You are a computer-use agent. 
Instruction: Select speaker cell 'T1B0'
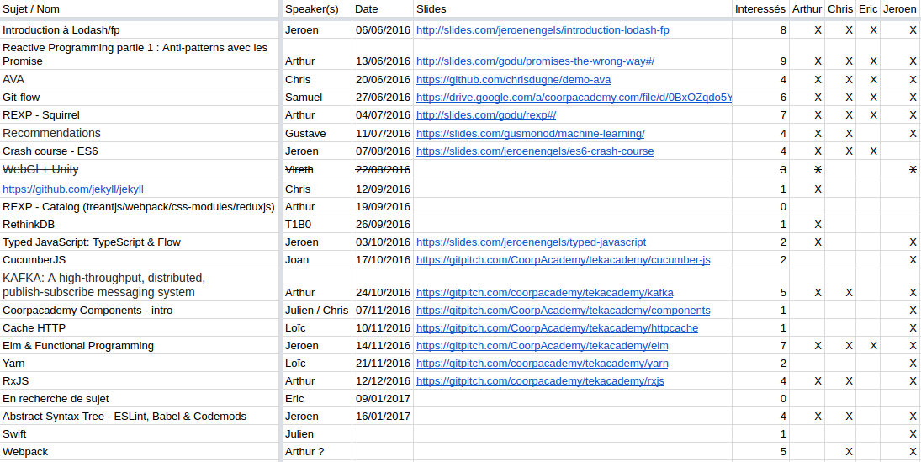pyautogui.click(x=317, y=225)
